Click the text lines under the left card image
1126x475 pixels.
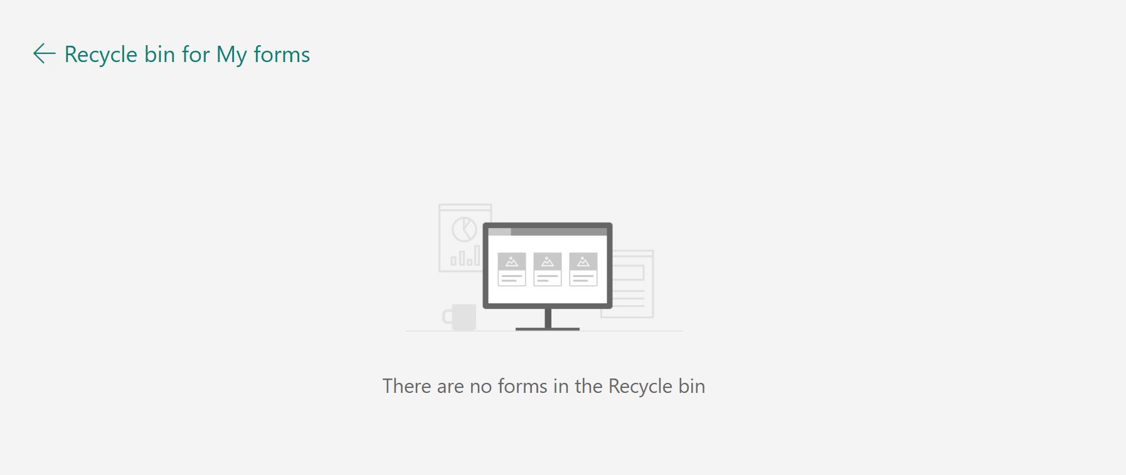pos(512,278)
